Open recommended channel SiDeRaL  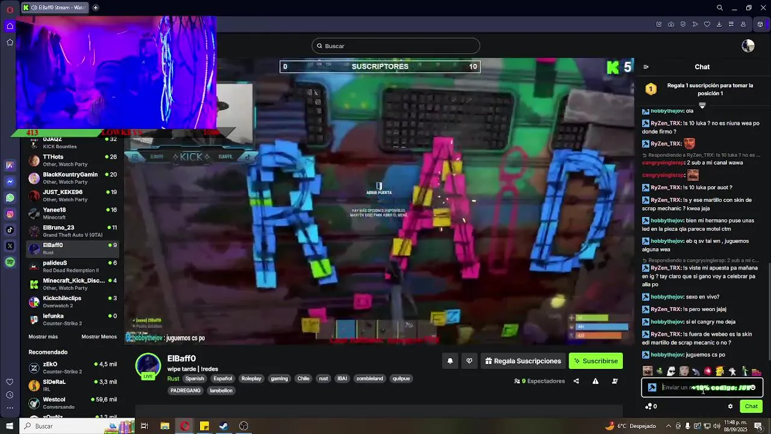tap(72, 385)
